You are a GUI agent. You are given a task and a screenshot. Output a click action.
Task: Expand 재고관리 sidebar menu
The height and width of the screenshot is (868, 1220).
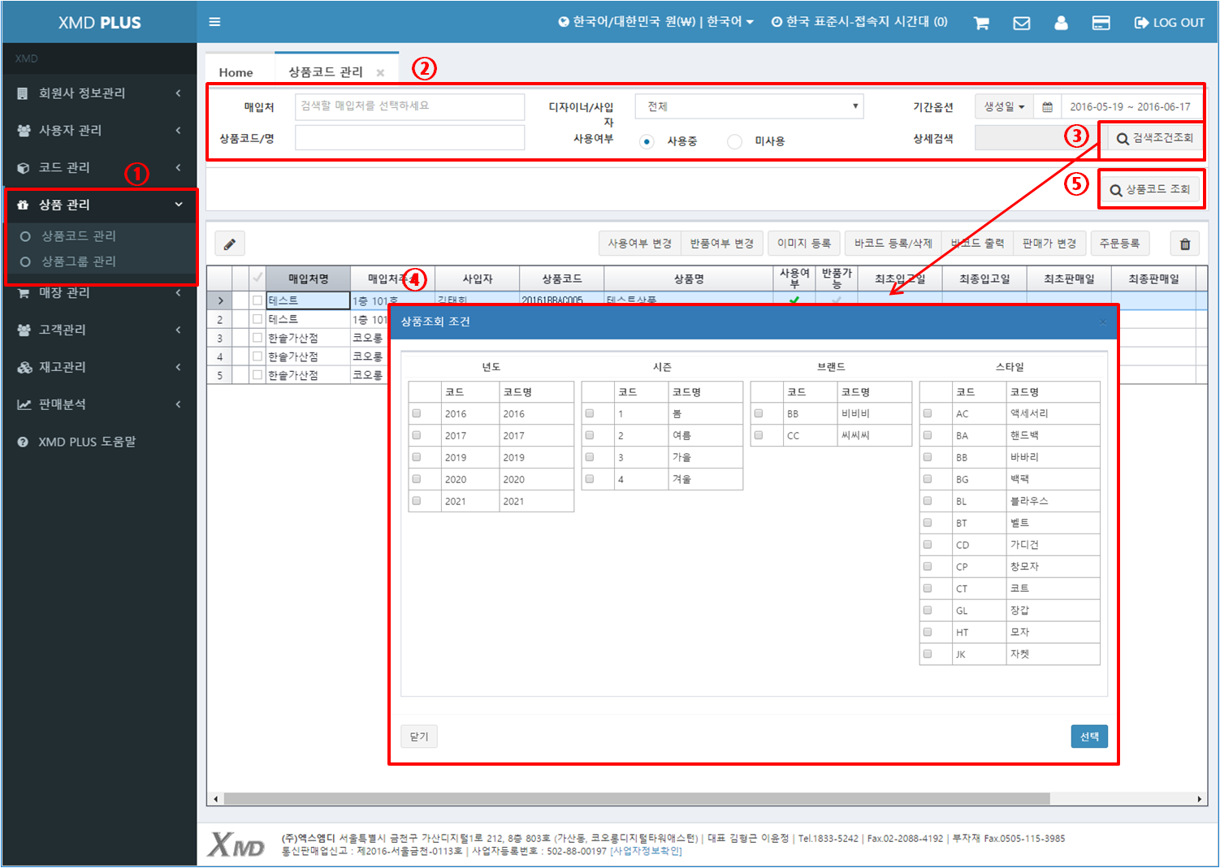click(99, 367)
